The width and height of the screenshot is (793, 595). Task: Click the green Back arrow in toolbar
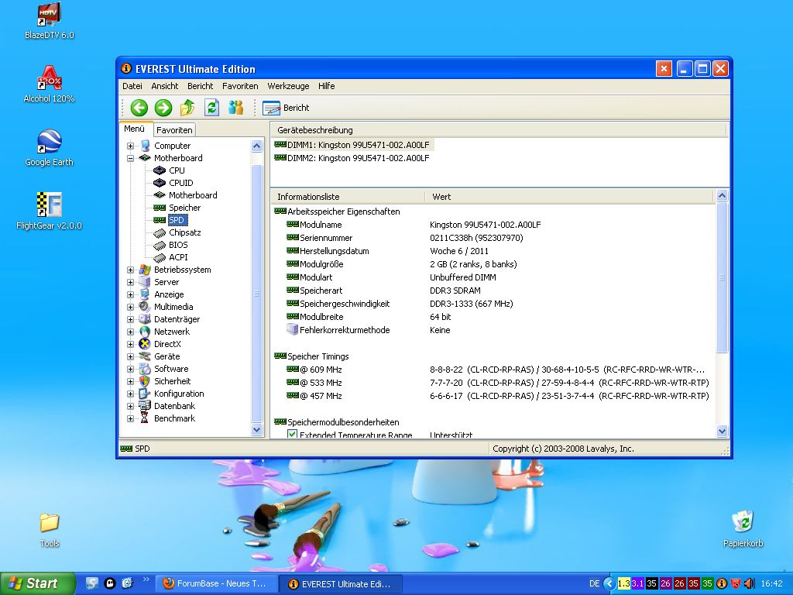[x=139, y=108]
